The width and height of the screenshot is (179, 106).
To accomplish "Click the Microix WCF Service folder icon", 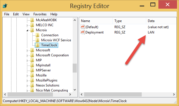I will [x=37, y=40].
